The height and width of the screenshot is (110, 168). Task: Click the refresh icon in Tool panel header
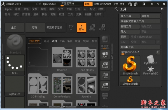coord(162,9)
